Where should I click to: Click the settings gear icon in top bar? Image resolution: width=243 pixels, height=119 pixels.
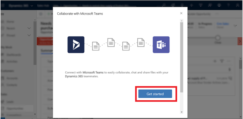pos(219,5)
